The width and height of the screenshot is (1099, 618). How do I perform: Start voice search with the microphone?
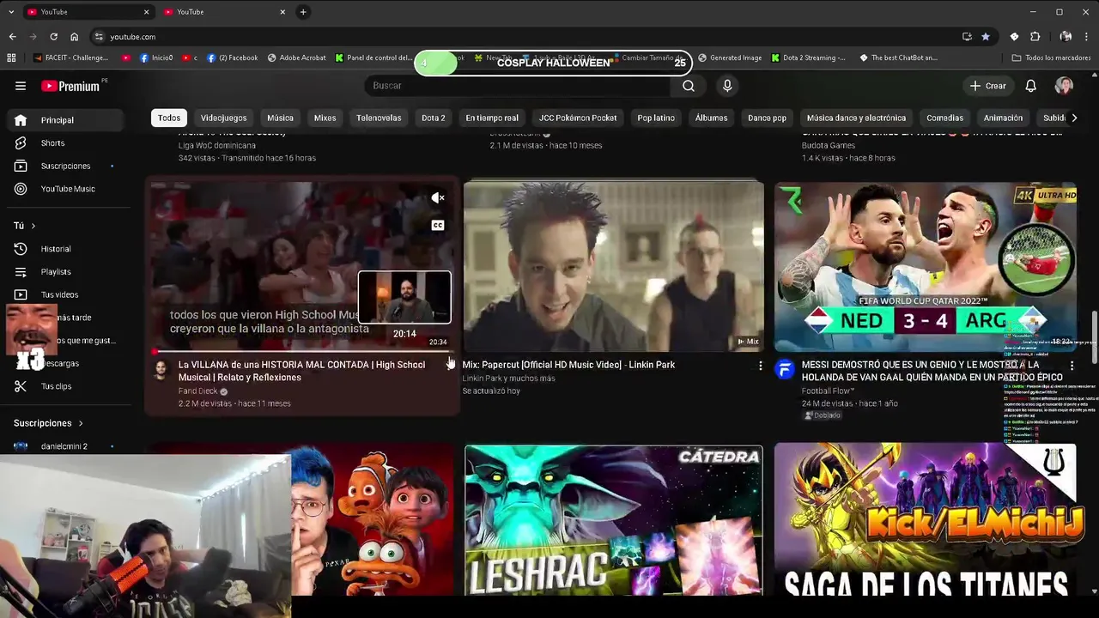point(727,86)
